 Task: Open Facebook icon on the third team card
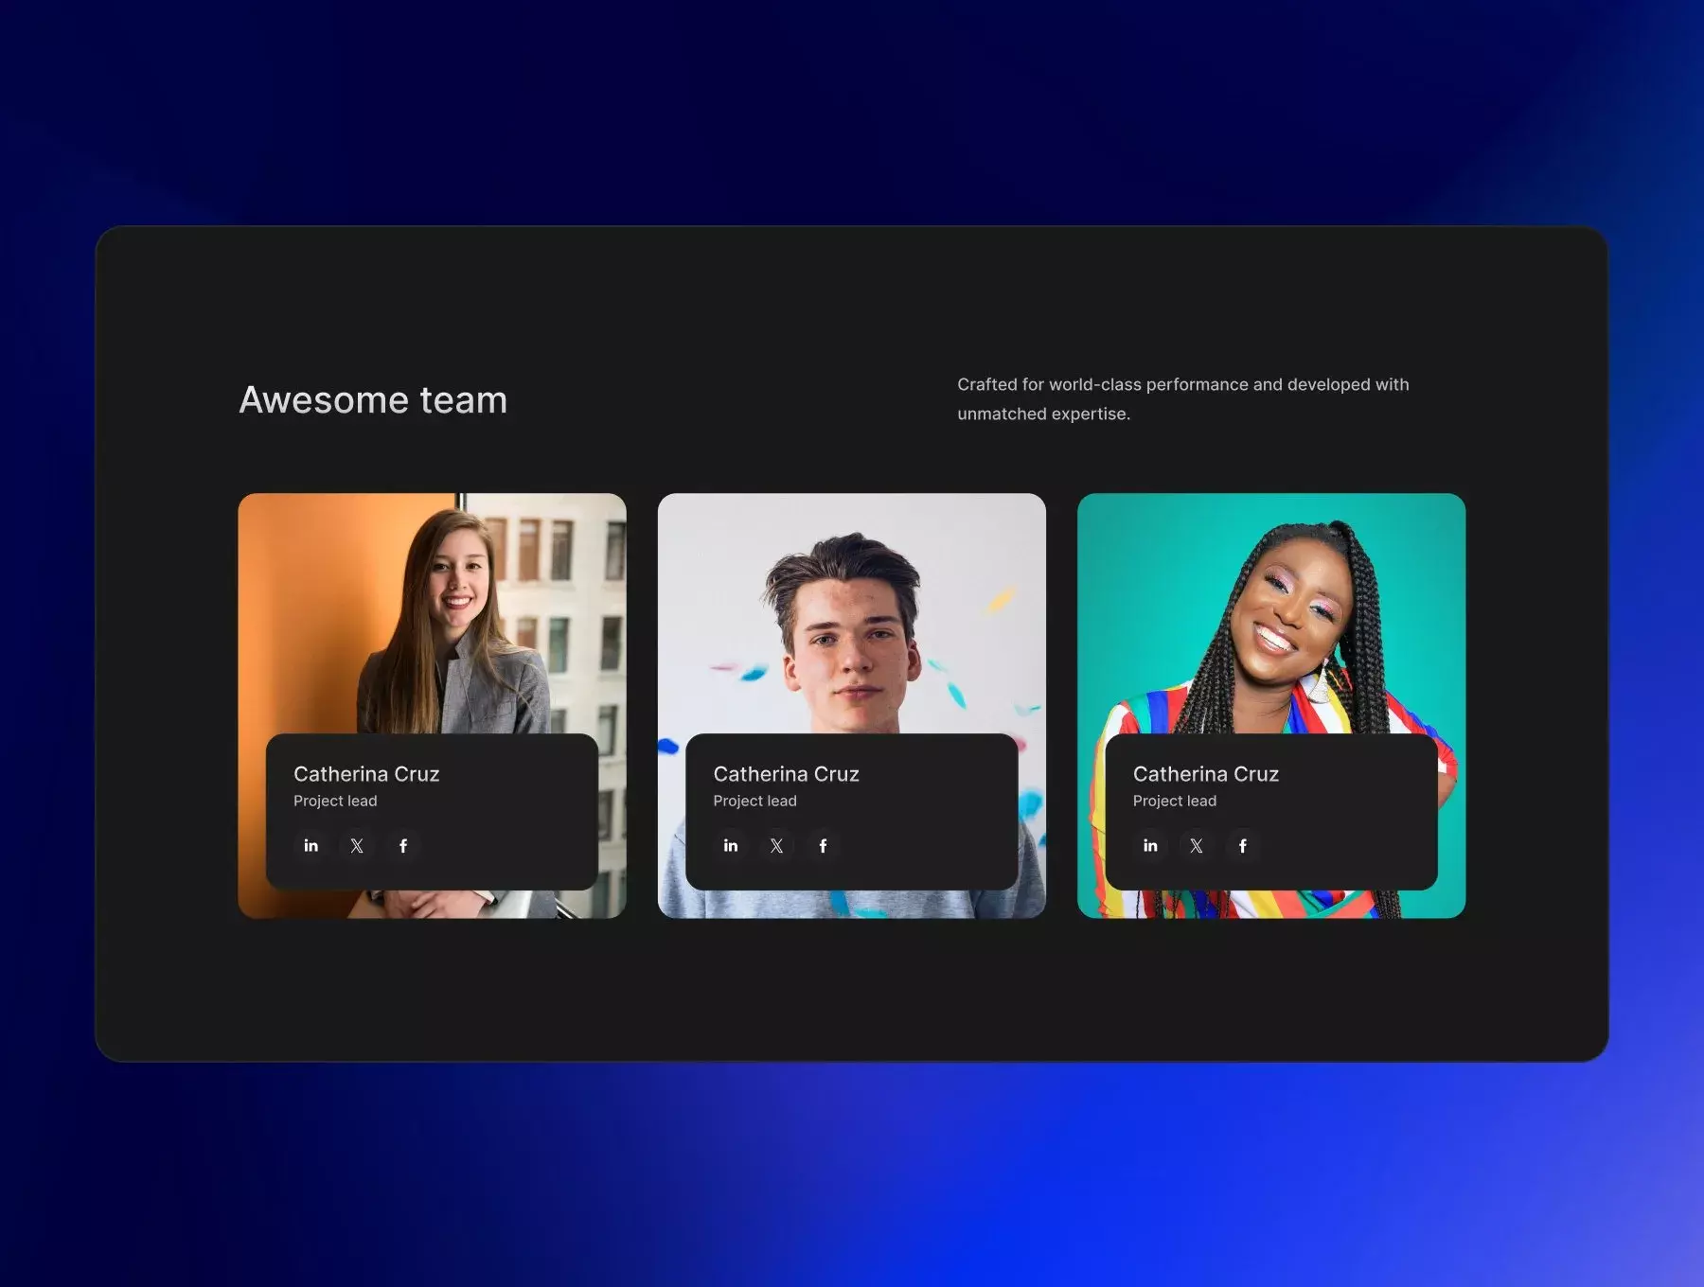(x=1243, y=846)
